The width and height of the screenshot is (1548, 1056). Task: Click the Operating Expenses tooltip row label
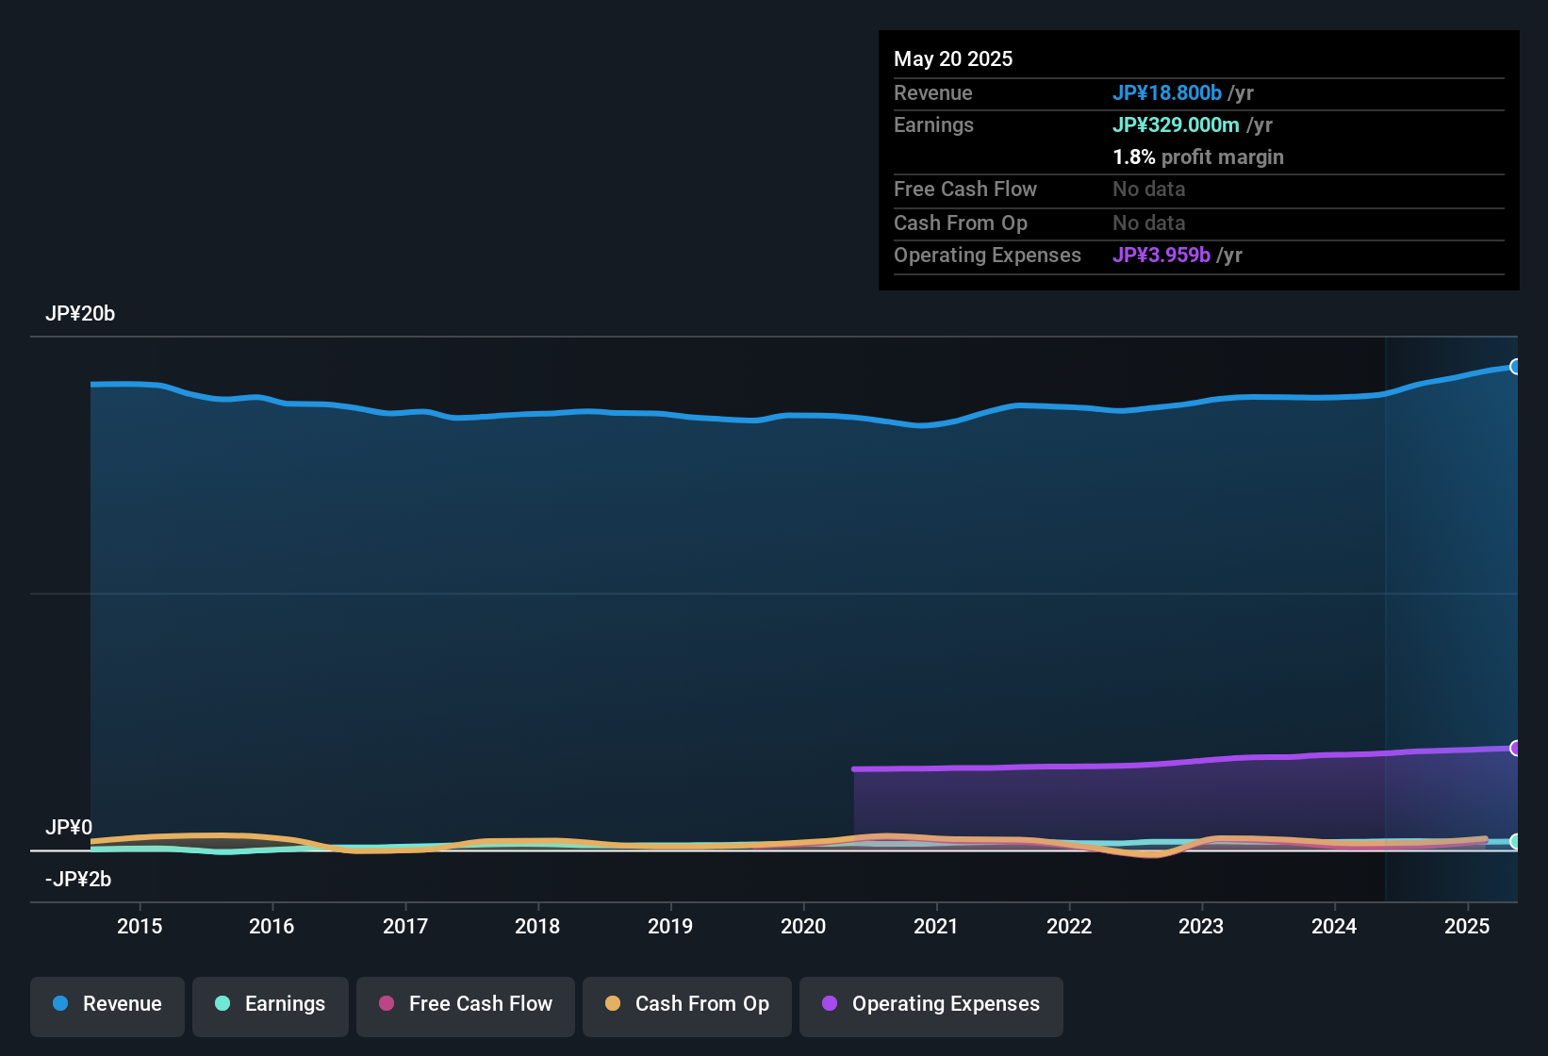987,255
